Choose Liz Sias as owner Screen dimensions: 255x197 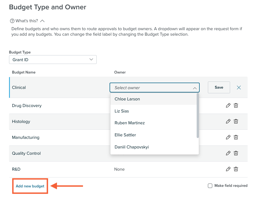(153, 111)
